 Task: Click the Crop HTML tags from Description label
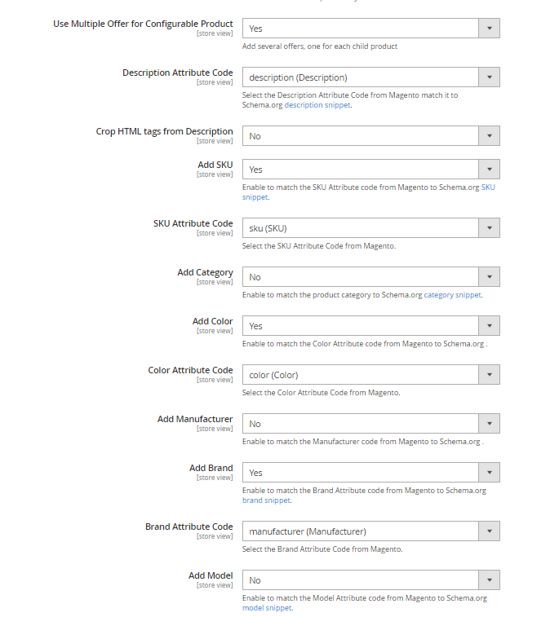(164, 131)
